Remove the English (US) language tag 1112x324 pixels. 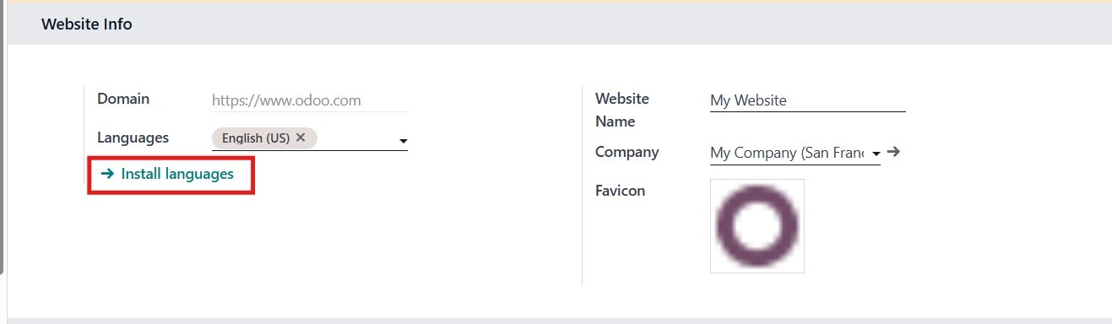301,138
